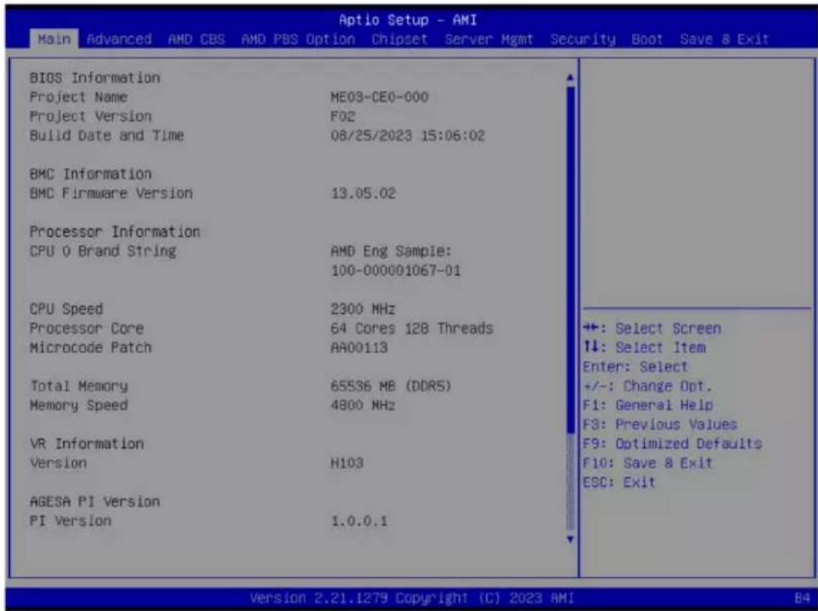
Task: Select the Project Name label
Action: (x=78, y=97)
